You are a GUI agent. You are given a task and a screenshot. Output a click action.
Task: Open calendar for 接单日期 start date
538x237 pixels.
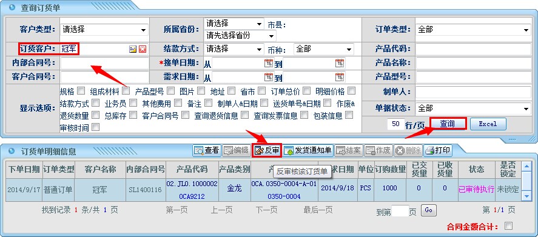coord(268,63)
